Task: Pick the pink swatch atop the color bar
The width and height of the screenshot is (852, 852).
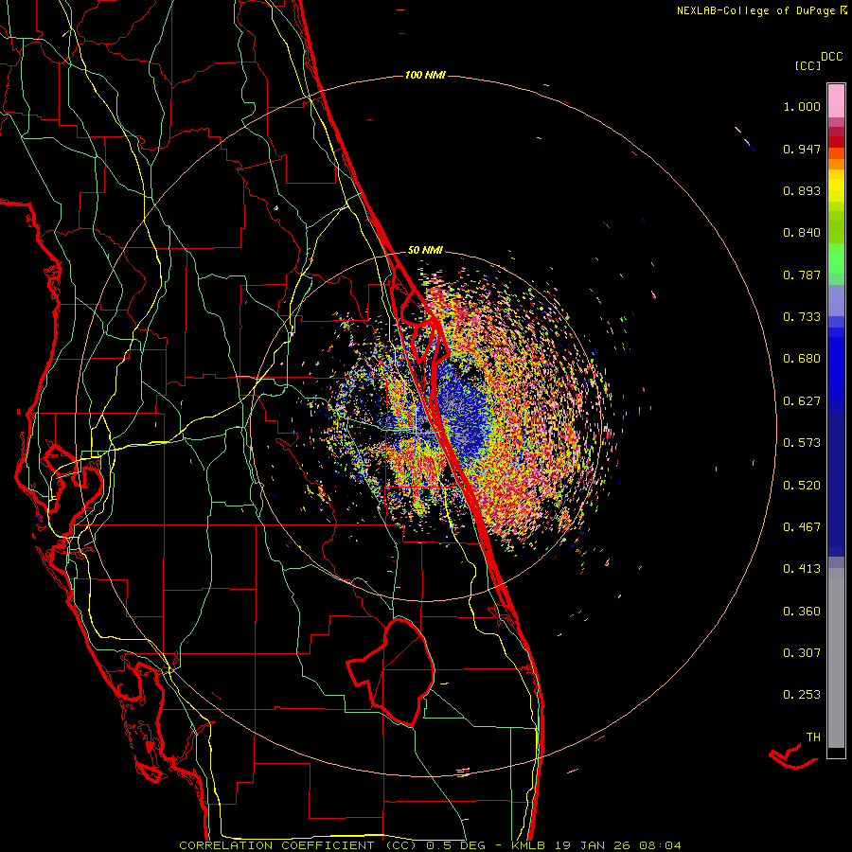Action: pyautogui.click(x=836, y=101)
